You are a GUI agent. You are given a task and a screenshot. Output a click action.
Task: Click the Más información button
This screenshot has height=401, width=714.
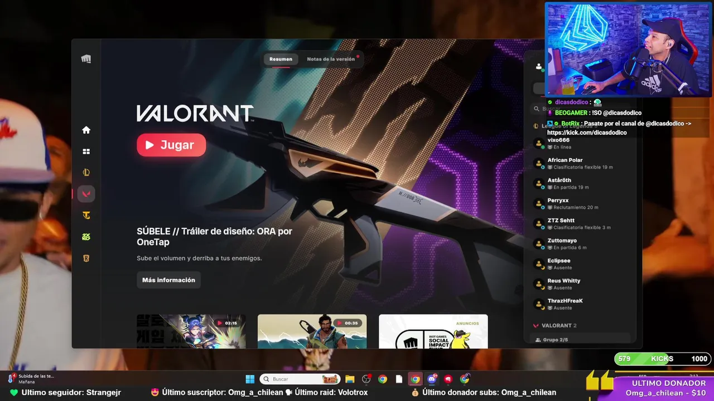click(x=168, y=280)
